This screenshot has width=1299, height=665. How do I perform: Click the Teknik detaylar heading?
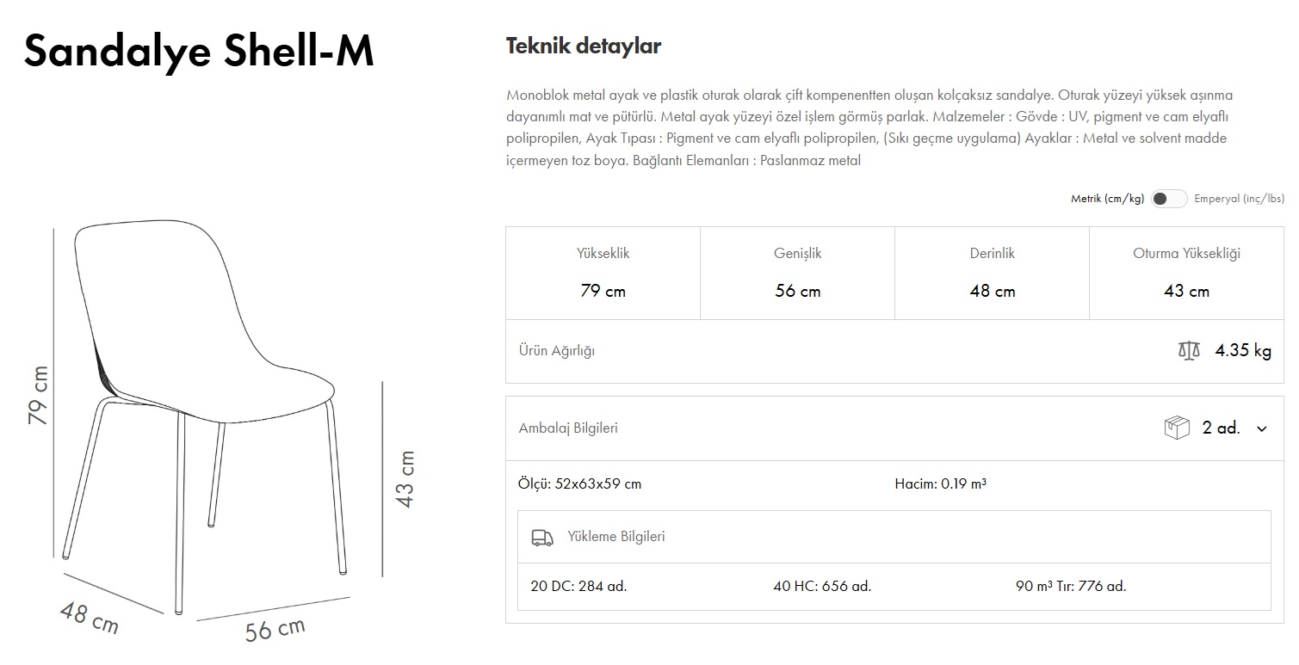[x=583, y=46]
